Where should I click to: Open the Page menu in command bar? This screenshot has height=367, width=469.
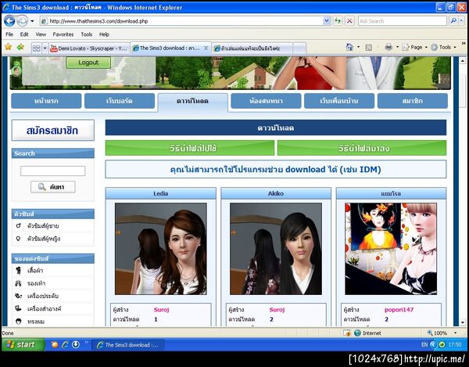point(414,47)
